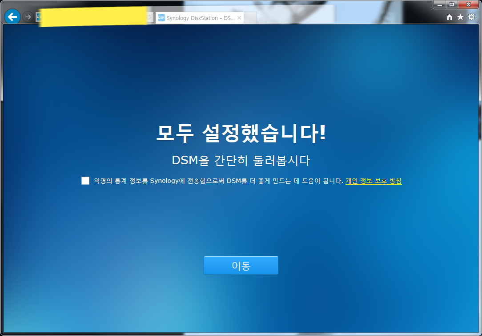Open the Favorites star icon
Viewport: 482px width, 336px height.
tap(460, 16)
